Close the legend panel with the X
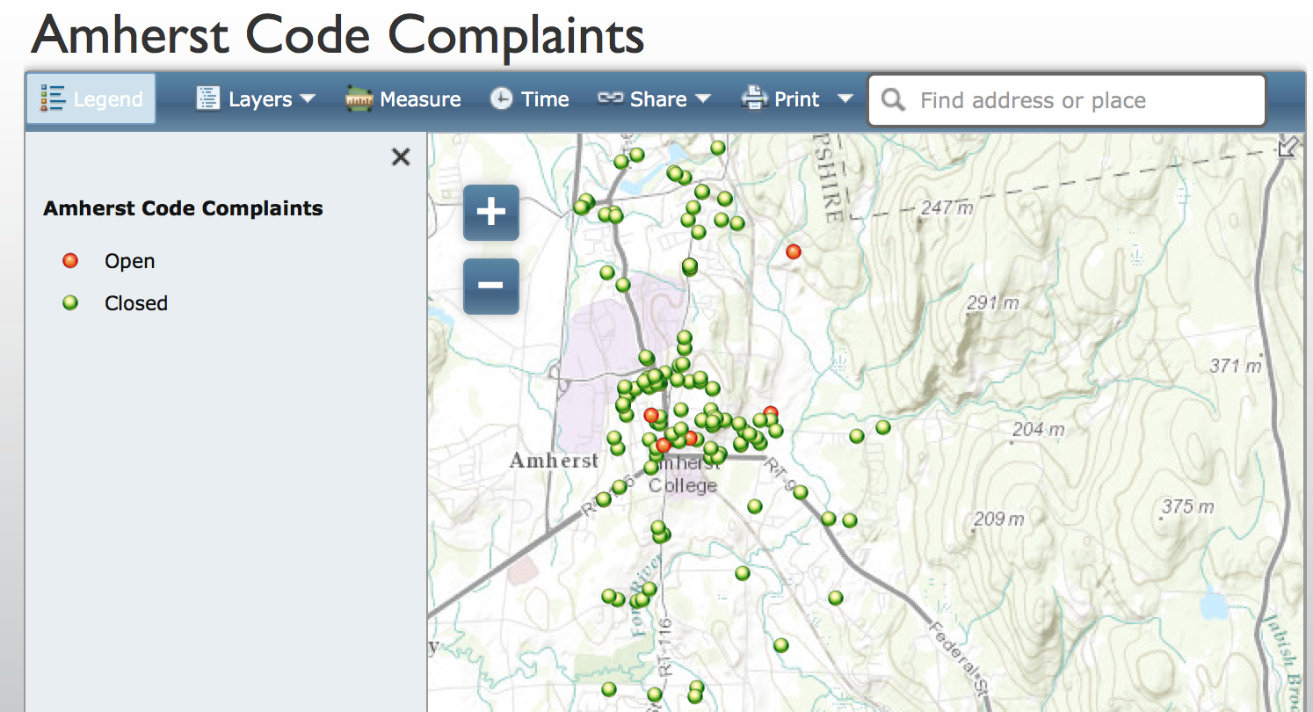The width and height of the screenshot is (1313, 712). click(401, 157)
